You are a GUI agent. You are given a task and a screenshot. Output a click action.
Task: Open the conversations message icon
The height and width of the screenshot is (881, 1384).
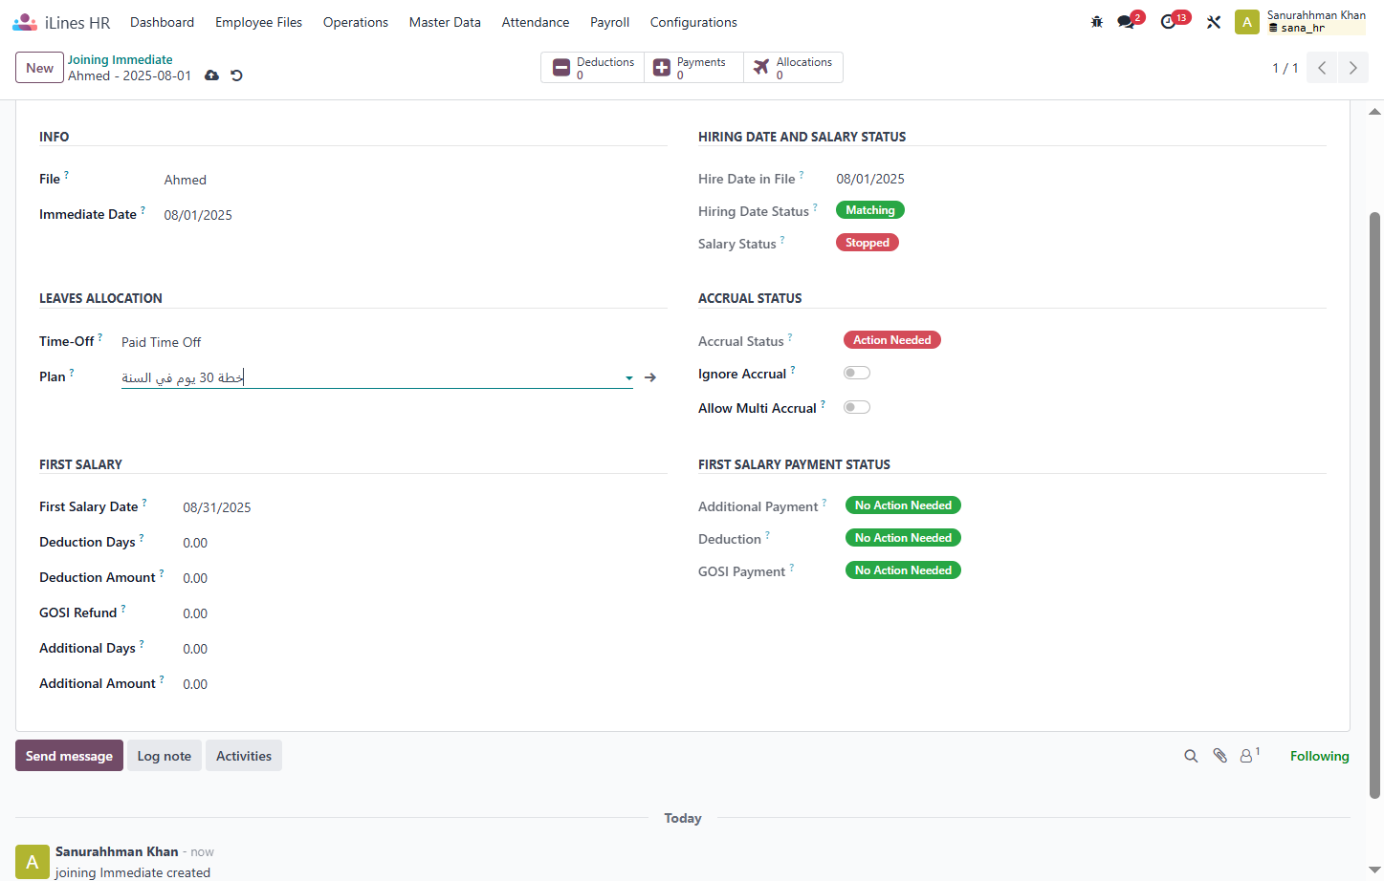(1126, 22)
